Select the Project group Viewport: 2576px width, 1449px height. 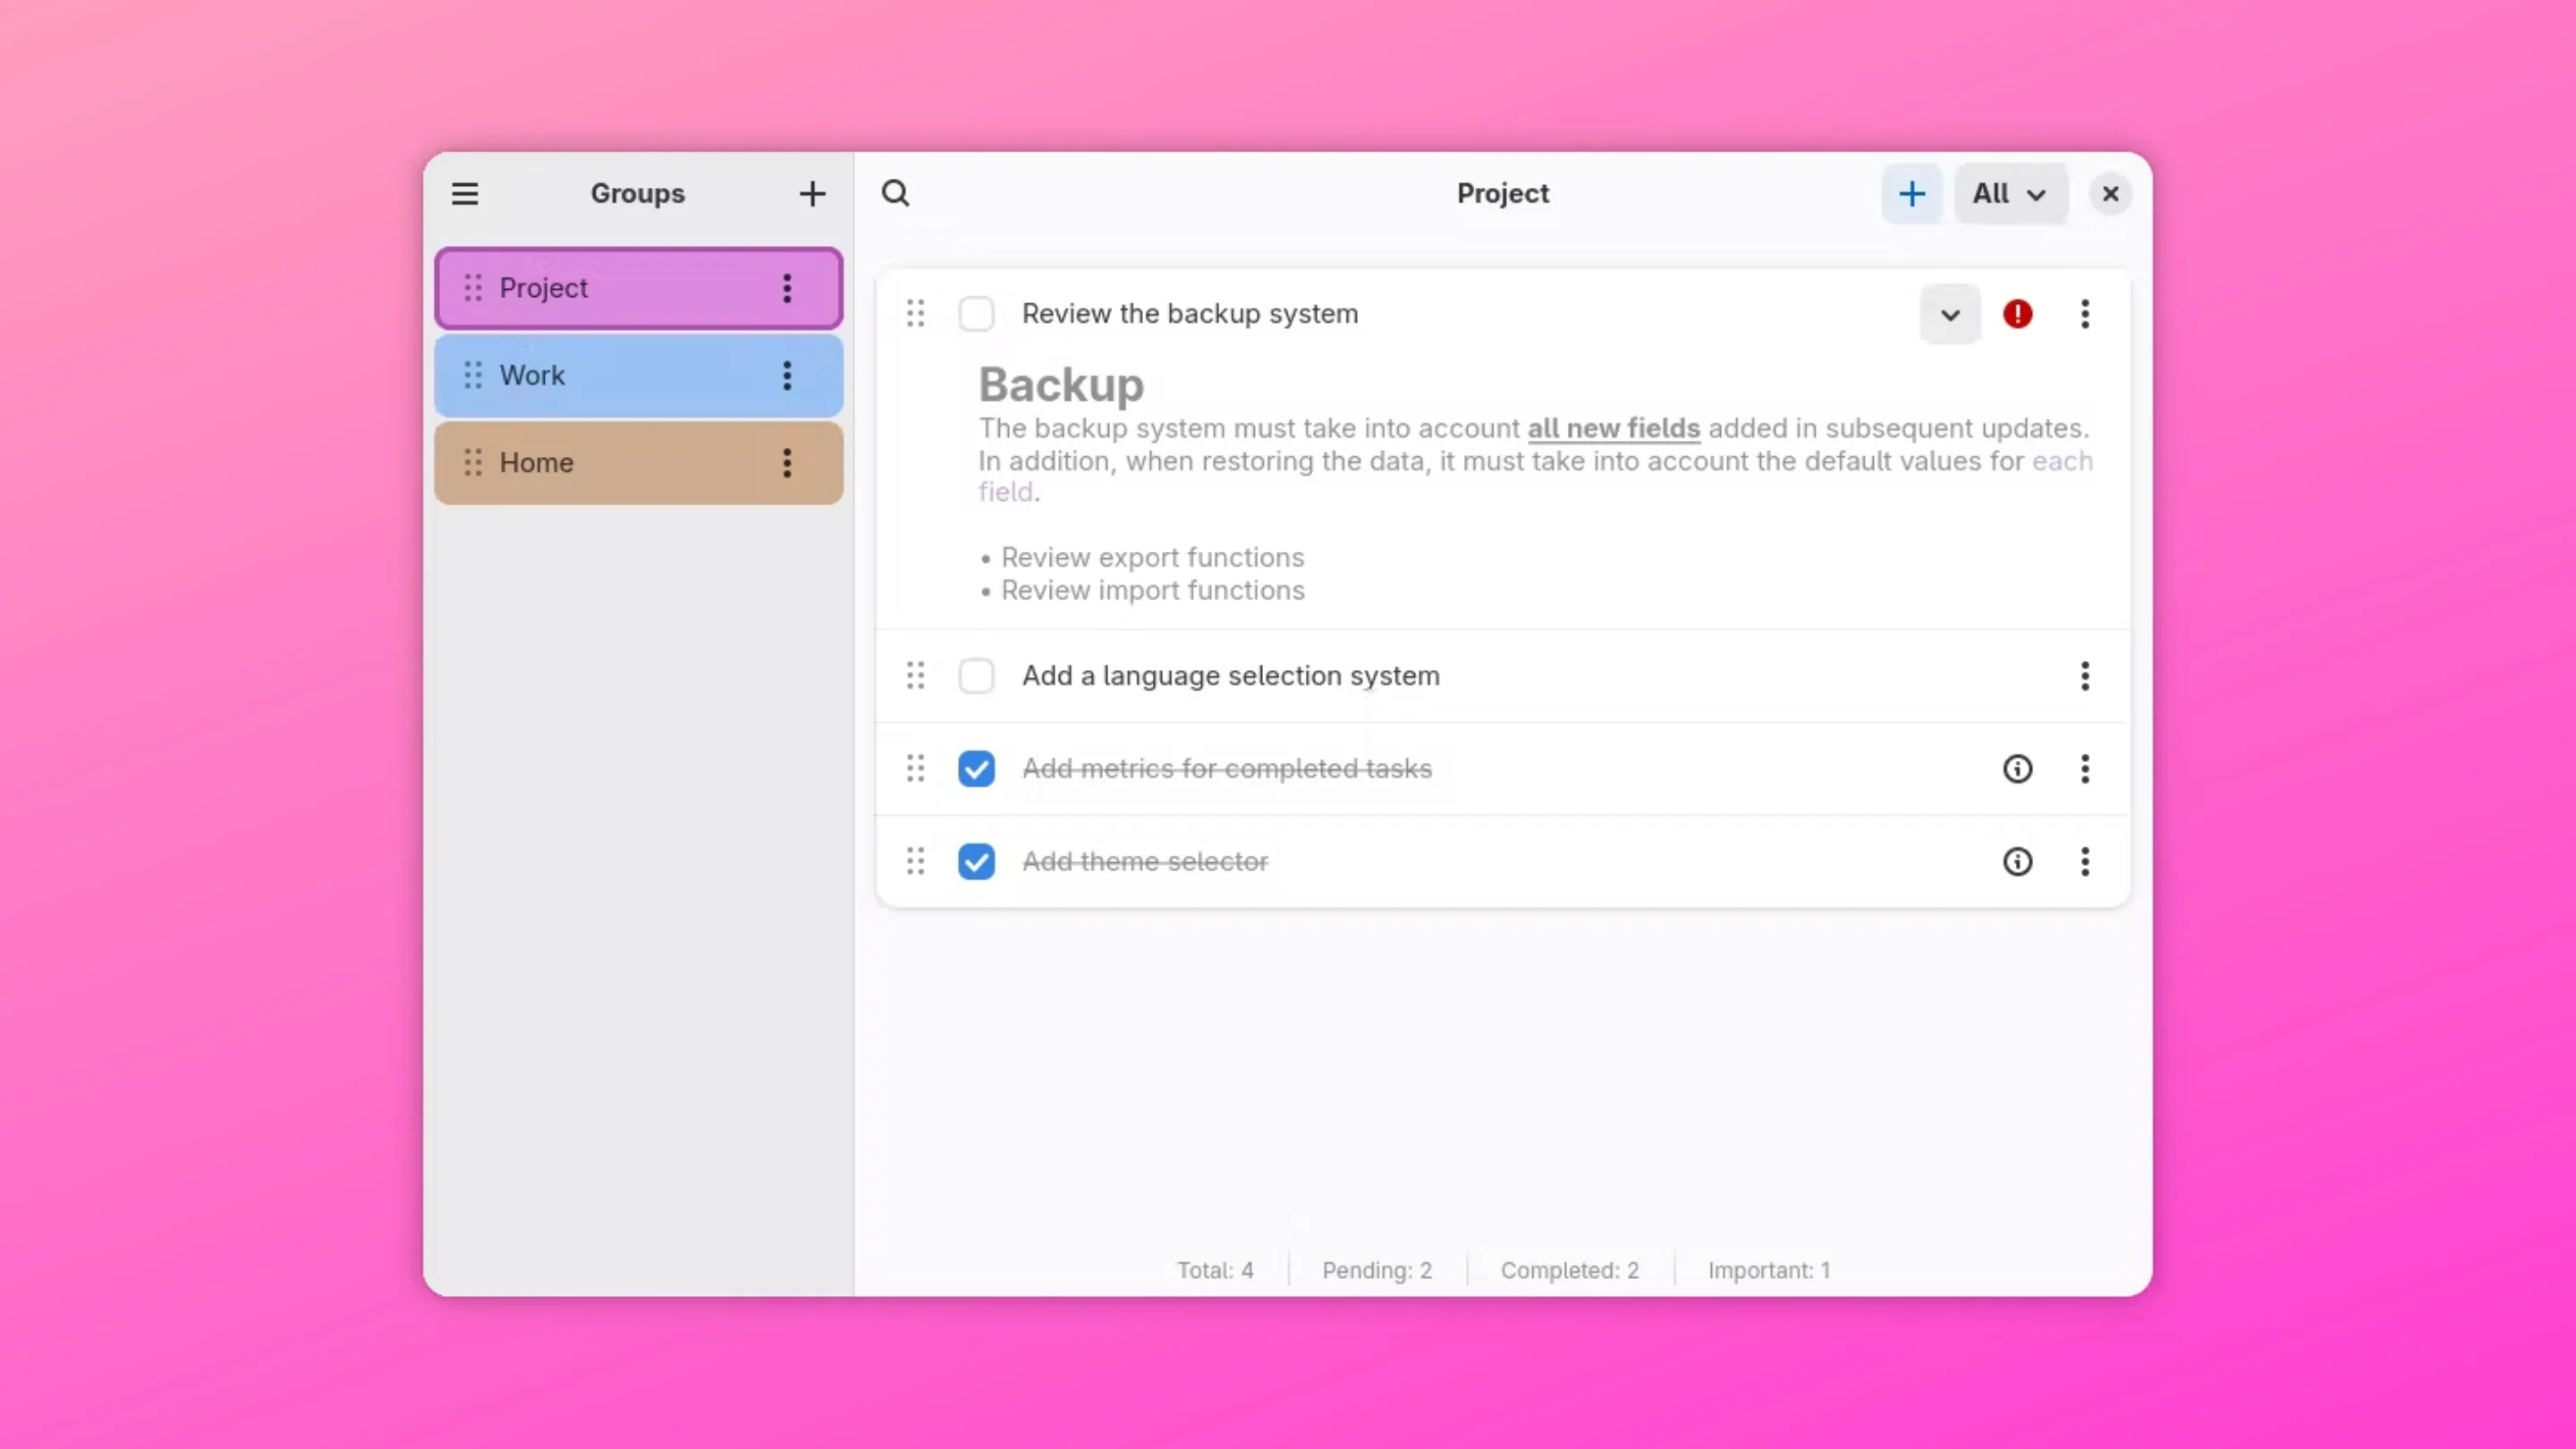[x=638, y=288]
